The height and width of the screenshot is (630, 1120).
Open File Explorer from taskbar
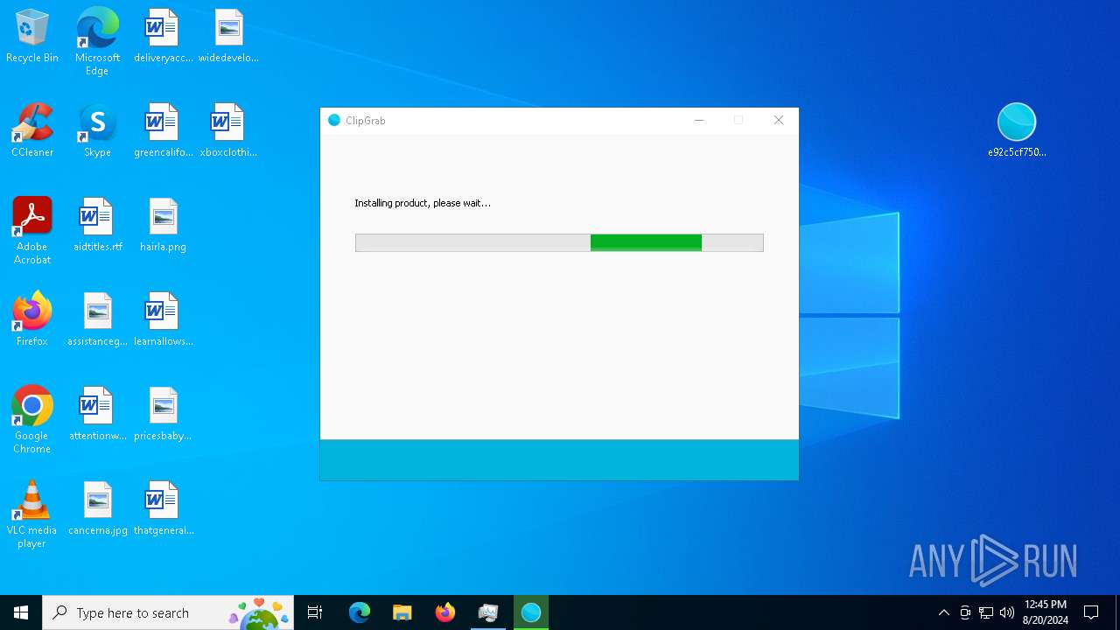(402, 612)
